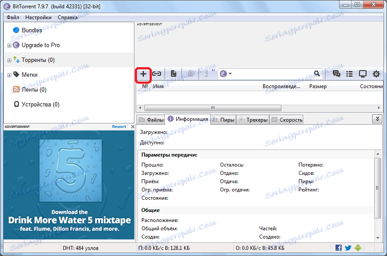The width and height of the screenshot is (387, 256).
Task: Click the search magnifier icon
Action: (317, 74)
